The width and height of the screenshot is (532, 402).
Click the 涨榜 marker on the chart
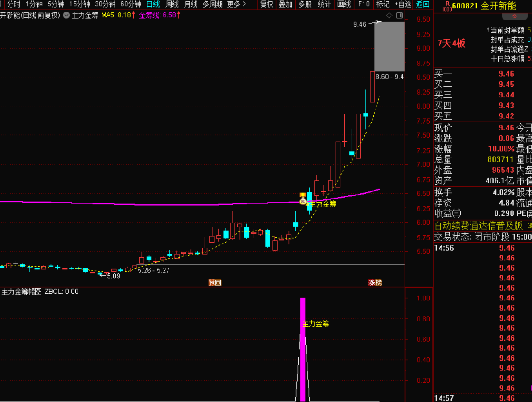(x=375, y=282)
